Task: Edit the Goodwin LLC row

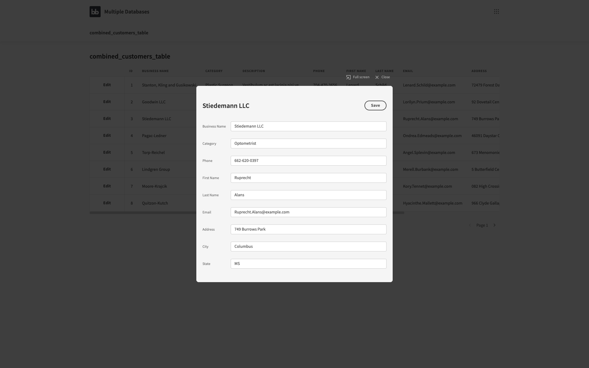Action: tap(107, 102)
